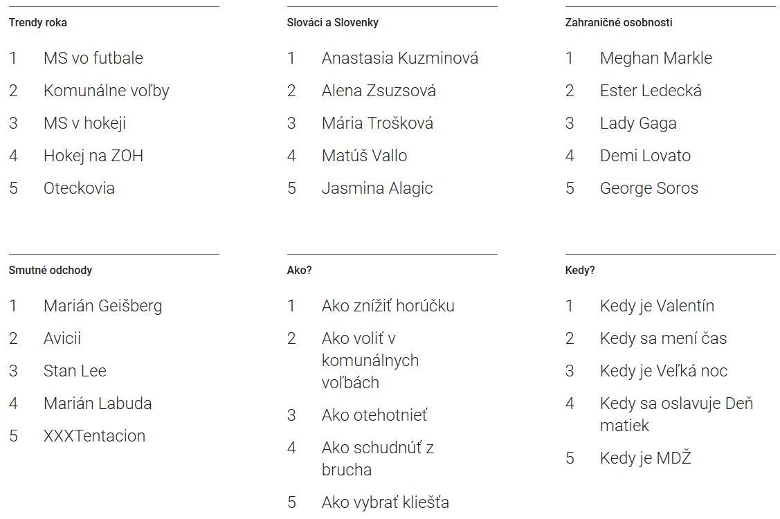The image size is (780, 519).
Task: Open 'Meghan Markle' under Zahraničné osobnosti
Action: tap(655, 58)
